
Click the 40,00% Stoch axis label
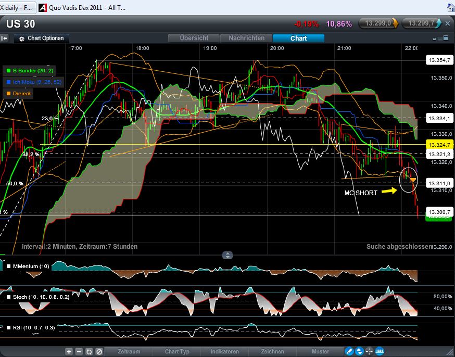pyautogui.click(x=443, y=308)
